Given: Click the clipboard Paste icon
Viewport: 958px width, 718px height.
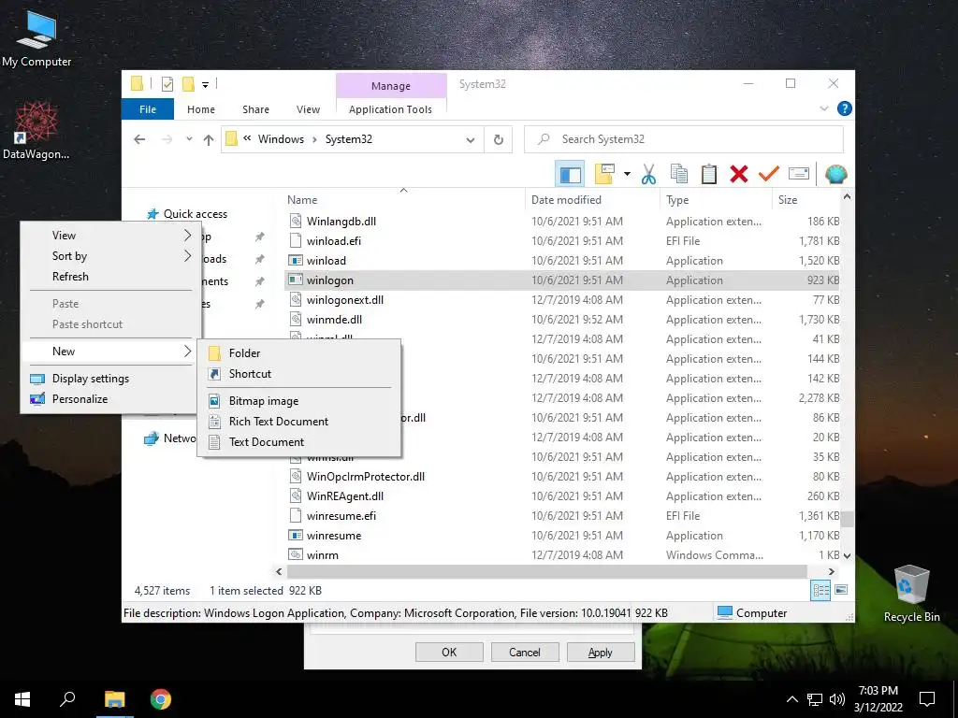Looking at the screenshot, I should [709, 175].
